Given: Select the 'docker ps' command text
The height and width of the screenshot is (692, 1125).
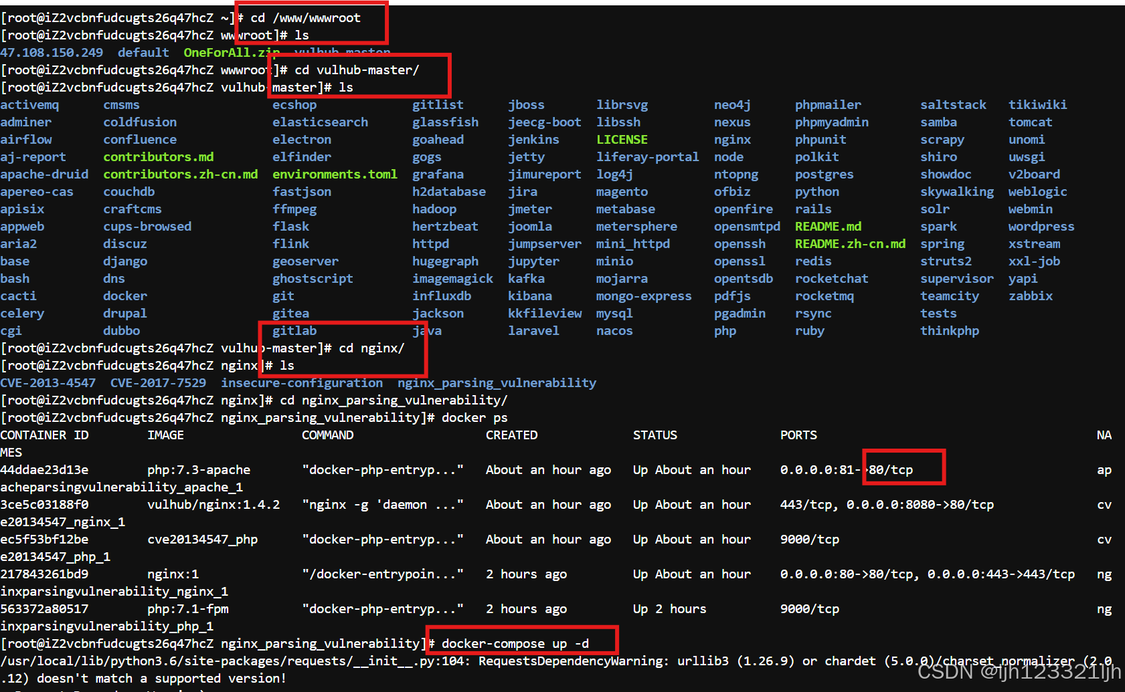Looking at the screenshot, I should point(474,418).
